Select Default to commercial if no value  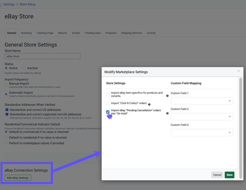tap(6, 132)
